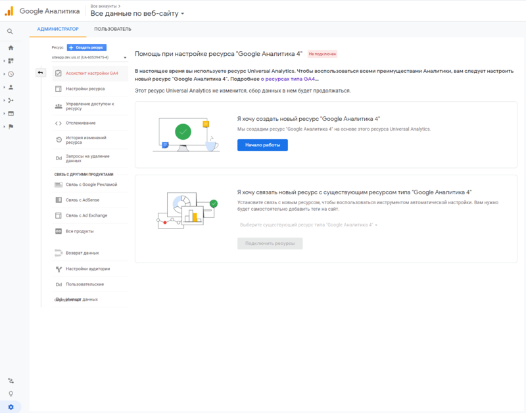
Task: Click the Все аккаунты breadcrumb
Action: 104,6
